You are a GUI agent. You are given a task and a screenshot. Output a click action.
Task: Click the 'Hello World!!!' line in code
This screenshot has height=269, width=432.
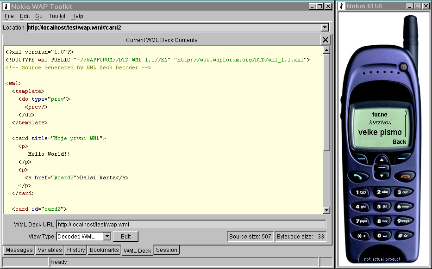(x=50, y=154)
